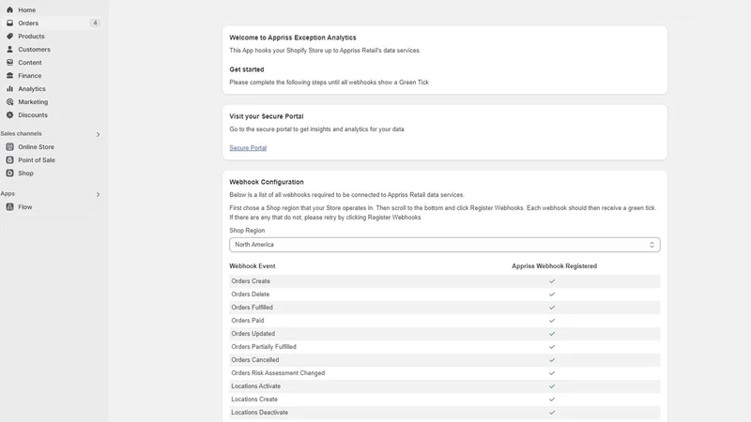Open the Point of Sale channel
This screenshot has width=751, height=422.
(37, 159)
